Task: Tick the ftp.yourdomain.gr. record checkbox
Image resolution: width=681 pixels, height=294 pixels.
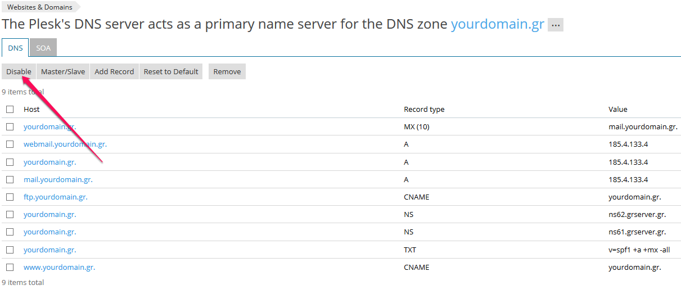Action: point(10,197)
